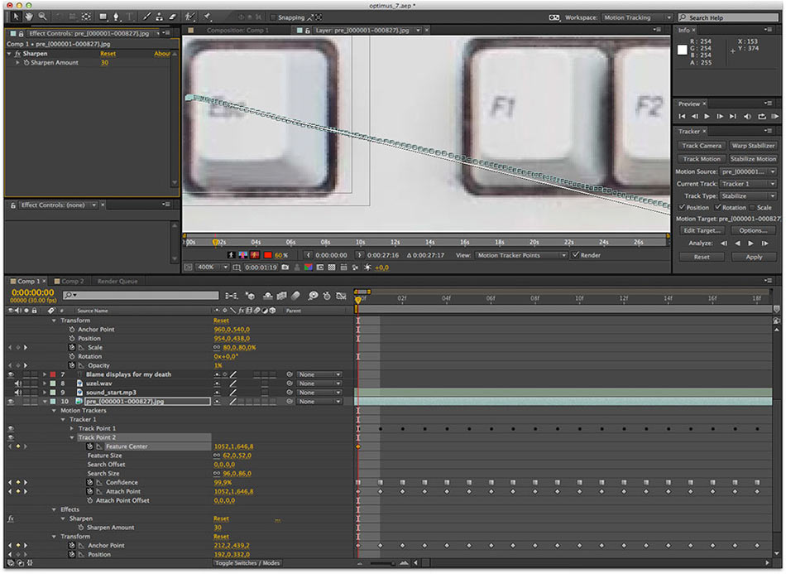Toggle the Snapping checkbox
The image size is (786, 574).
274,17
